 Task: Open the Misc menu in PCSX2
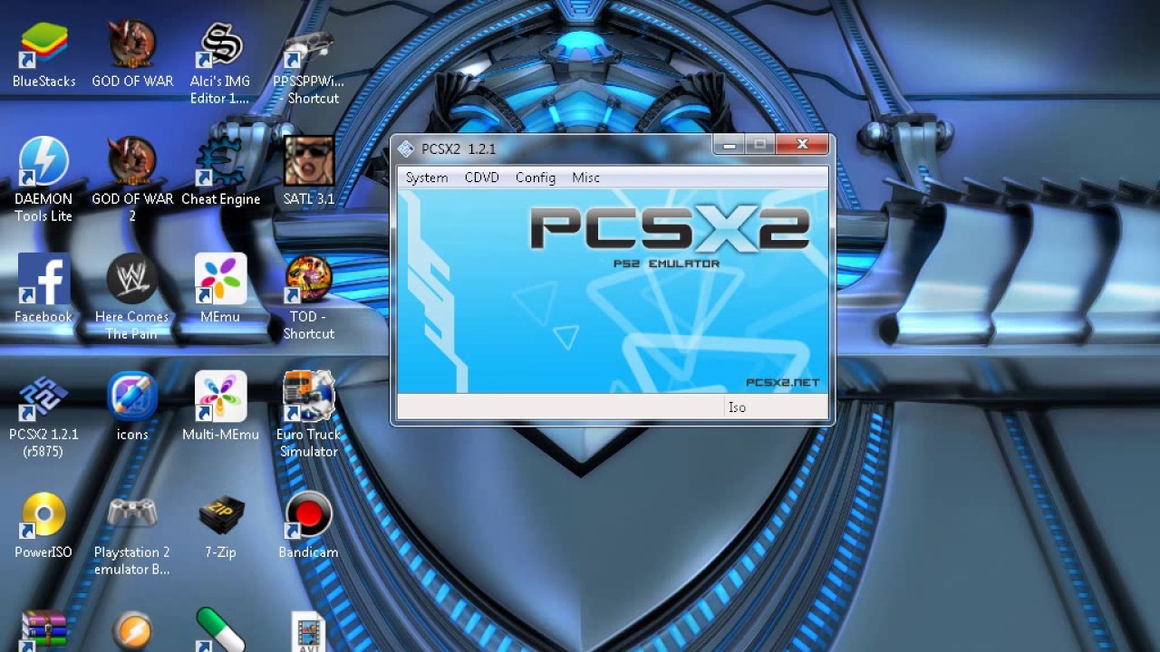click(x=585, y=177)
